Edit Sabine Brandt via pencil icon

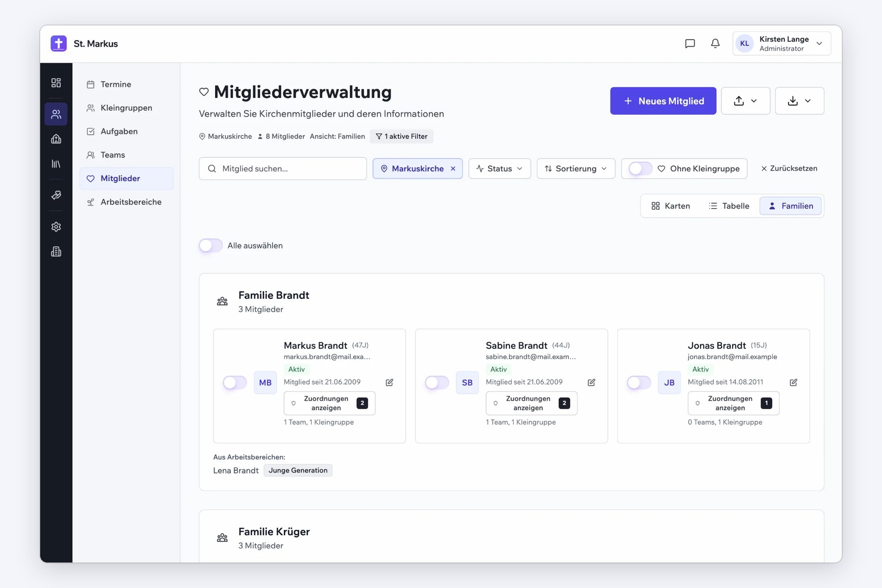coord(591,383)
